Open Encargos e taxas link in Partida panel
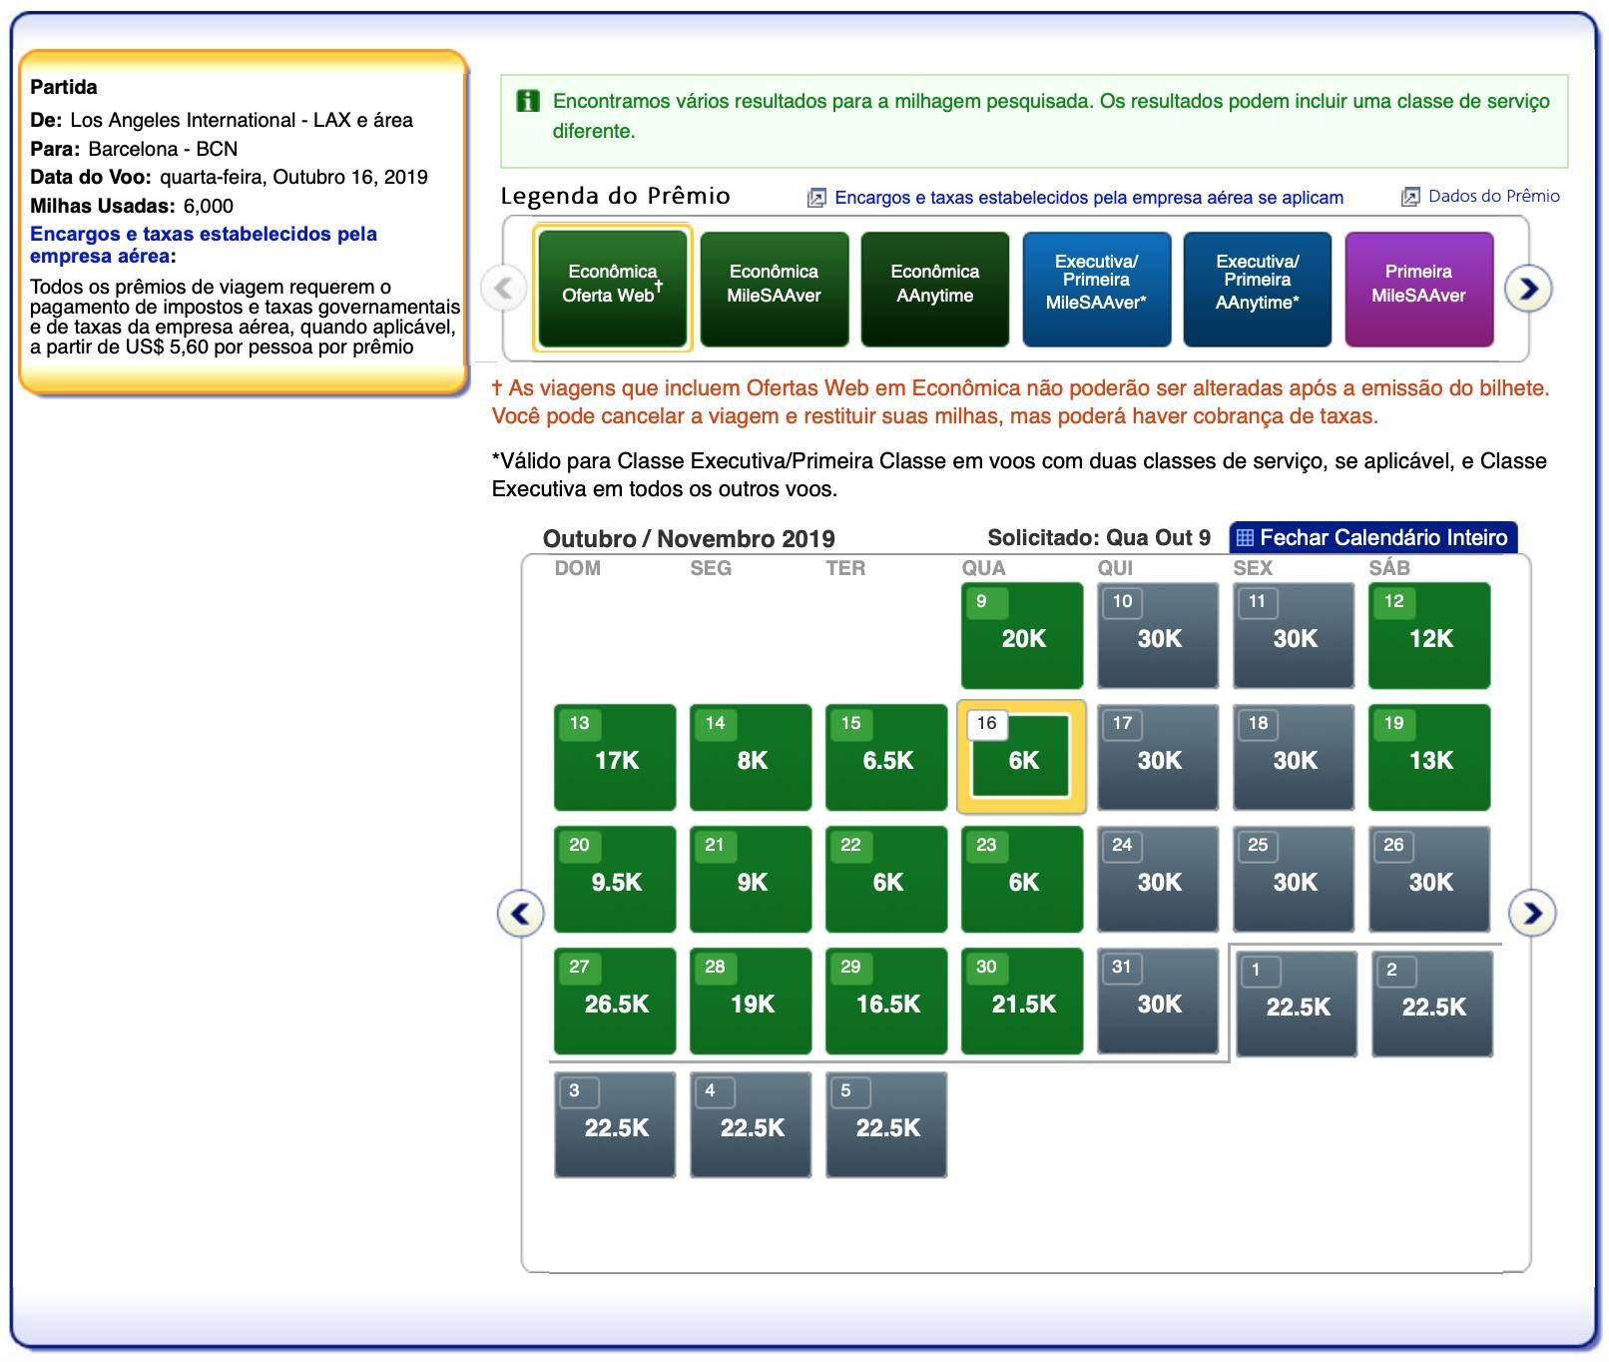Image resolution: width=1609 pixels, height=1362 pixels. pyautogui.click(x=204, y=245)
